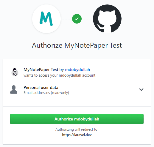Click the green checkmark connection icon

pyautogui.click(x=77, y=19)
